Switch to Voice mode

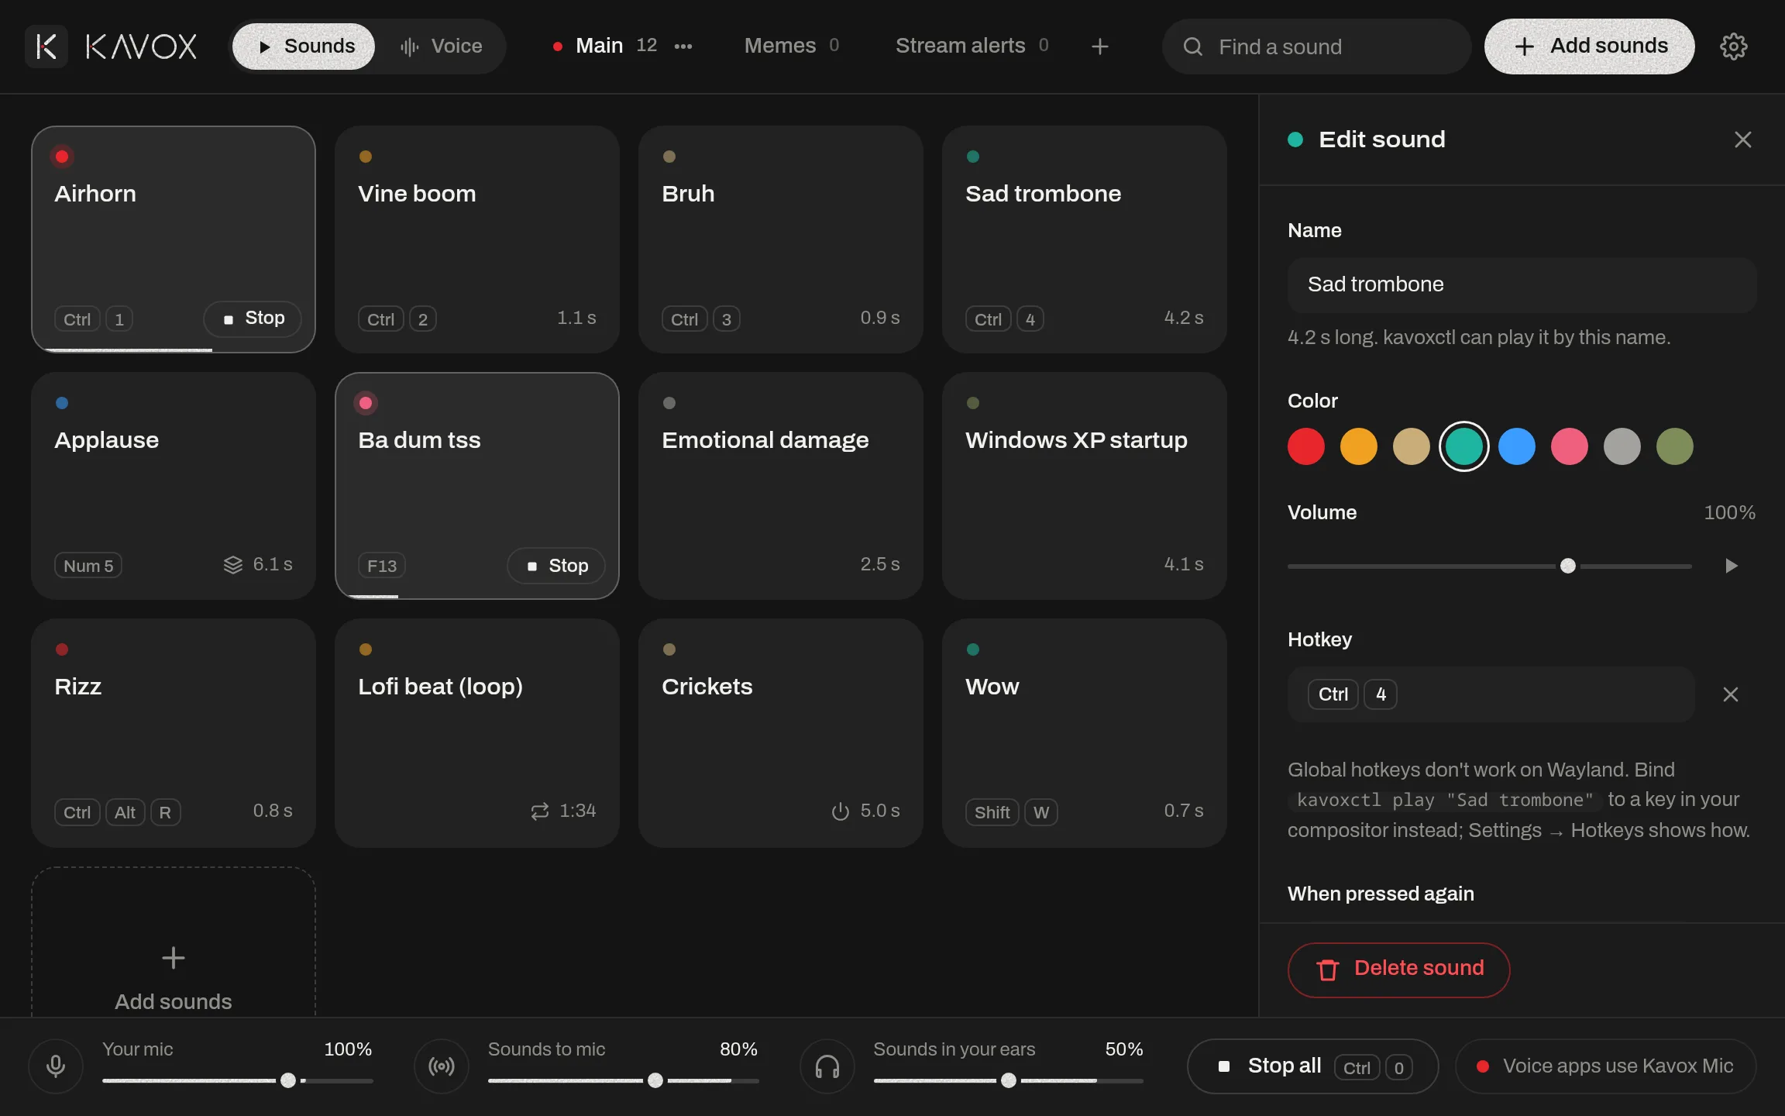point(442,46)
